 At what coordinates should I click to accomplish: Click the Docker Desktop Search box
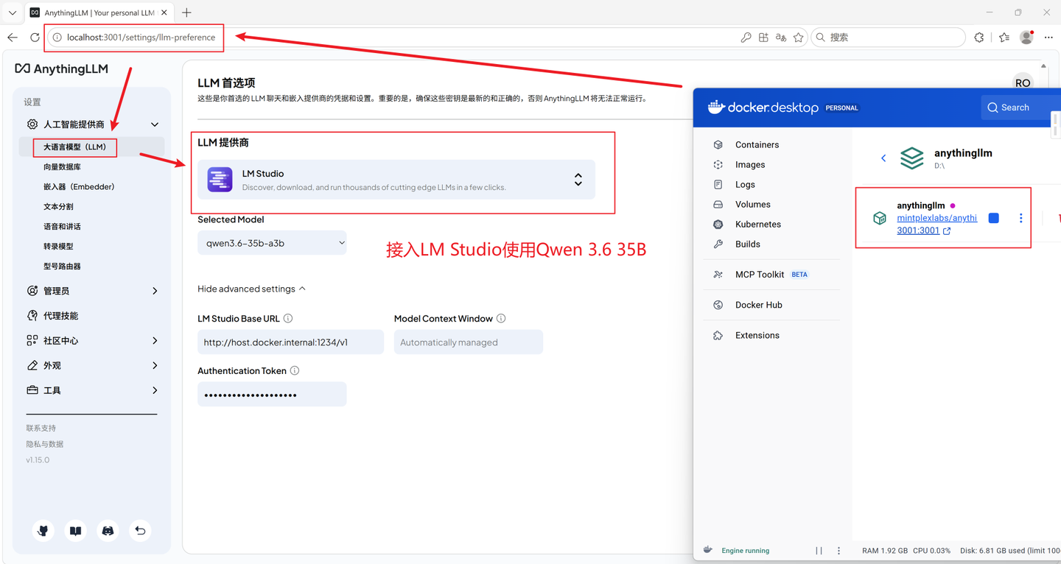point(1020,107)
